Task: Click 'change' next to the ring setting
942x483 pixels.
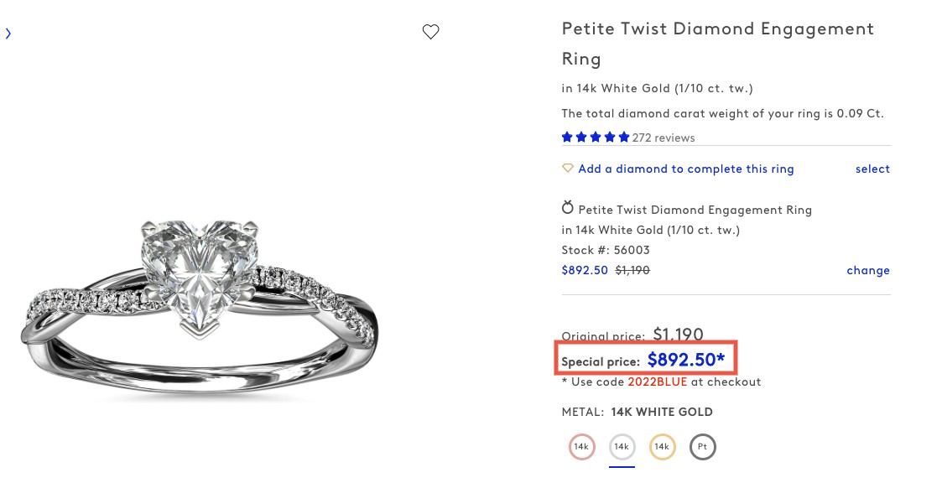Action: tap(868, 270)
